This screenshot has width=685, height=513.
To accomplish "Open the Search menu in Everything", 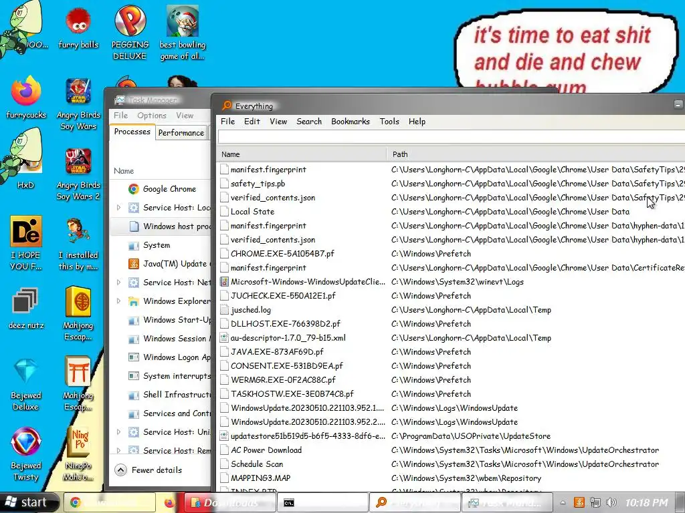I will click(x=309, y=122).
